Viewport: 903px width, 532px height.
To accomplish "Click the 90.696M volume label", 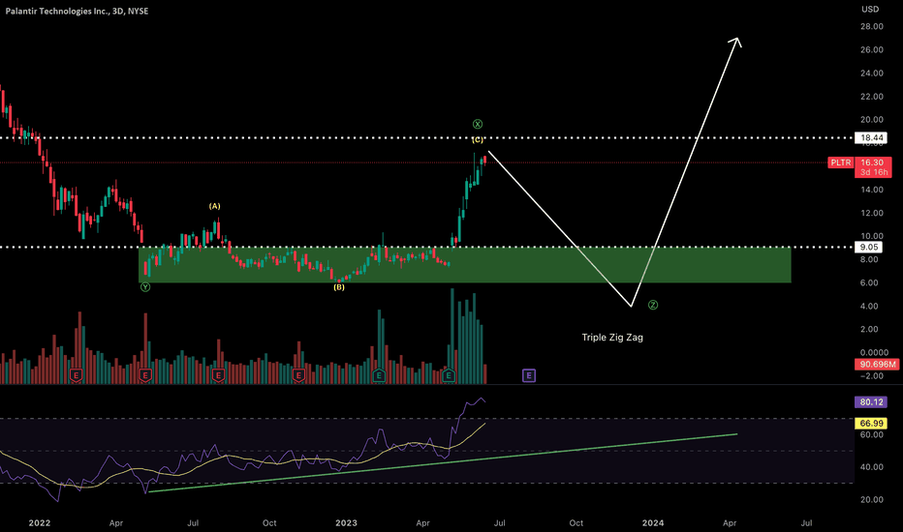I will click(876, 364).
